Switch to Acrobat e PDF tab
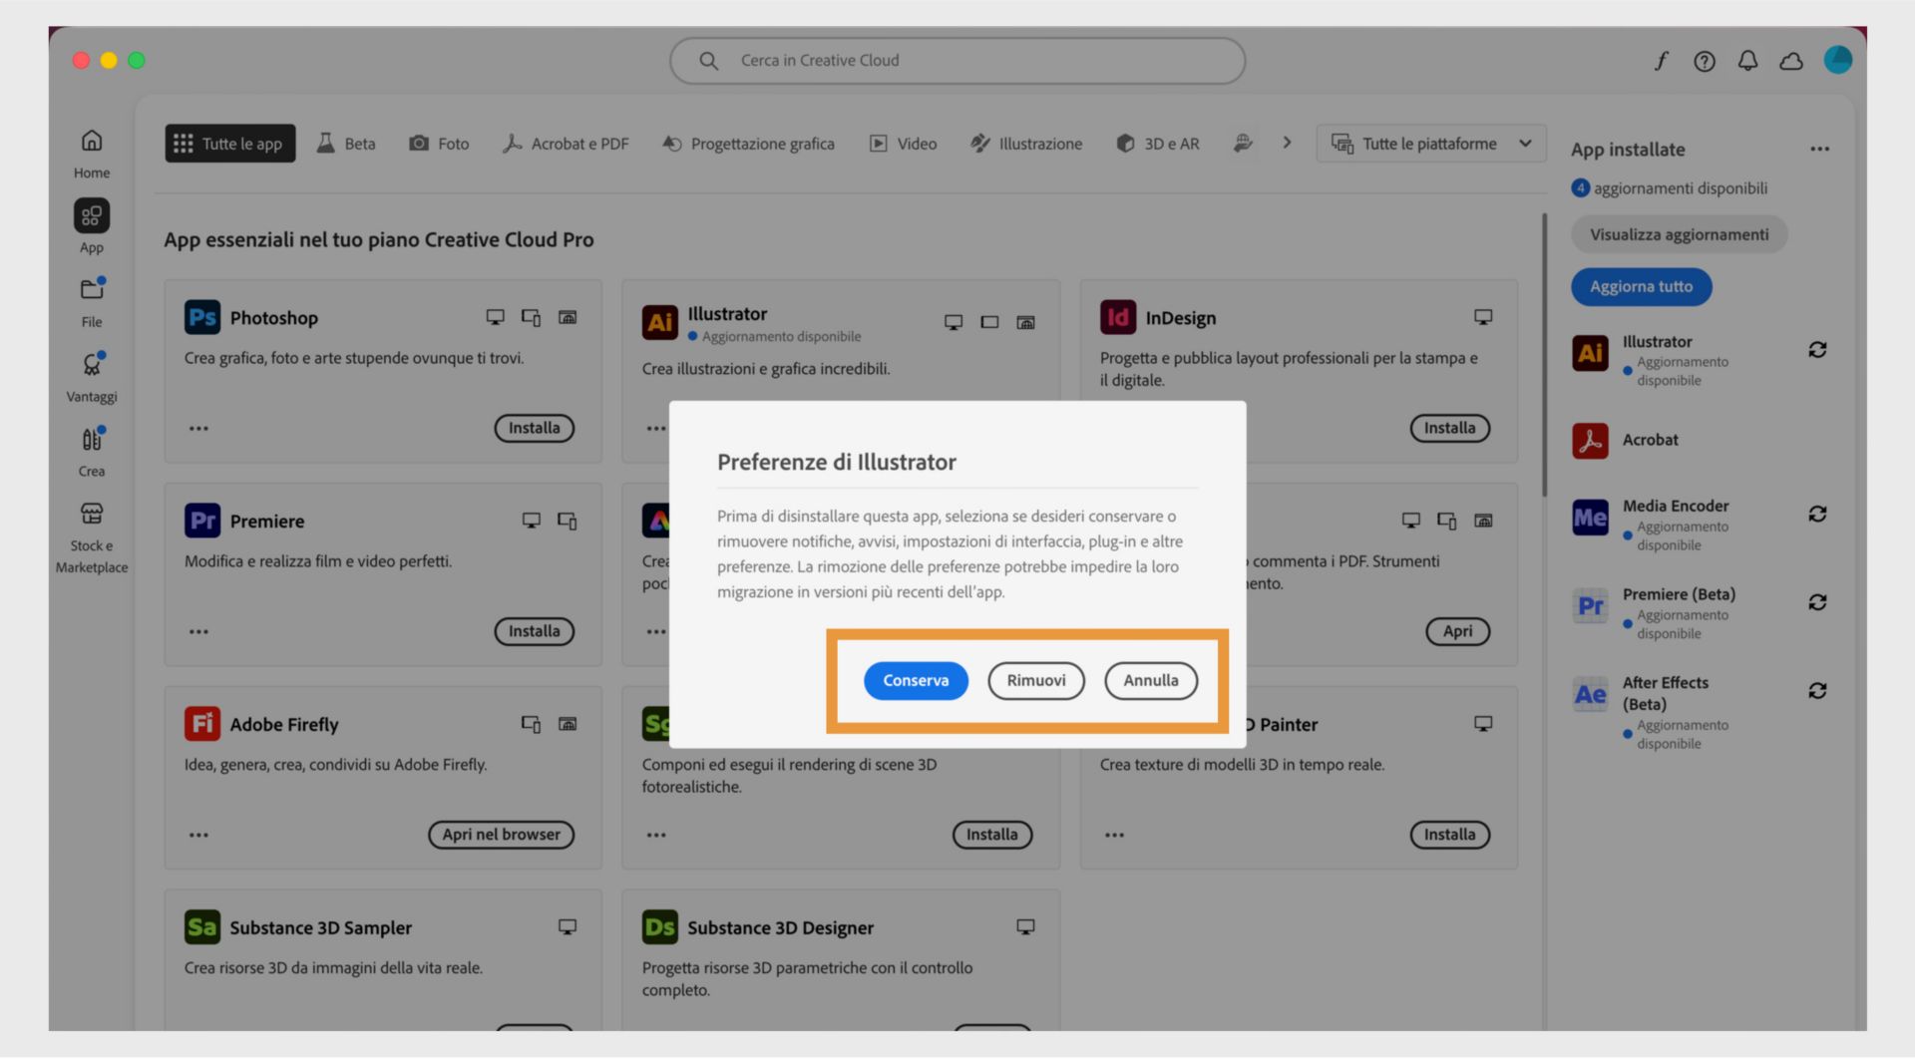Screen dimensions: 1915x1059 point(566,144)
